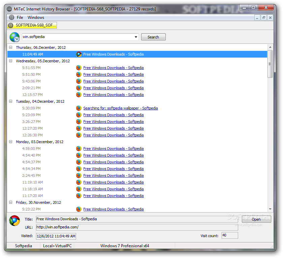Click the Firefox icon beside the 4:54:37 PM entry
Screen dimensions: 283x258
pos(79,162)
